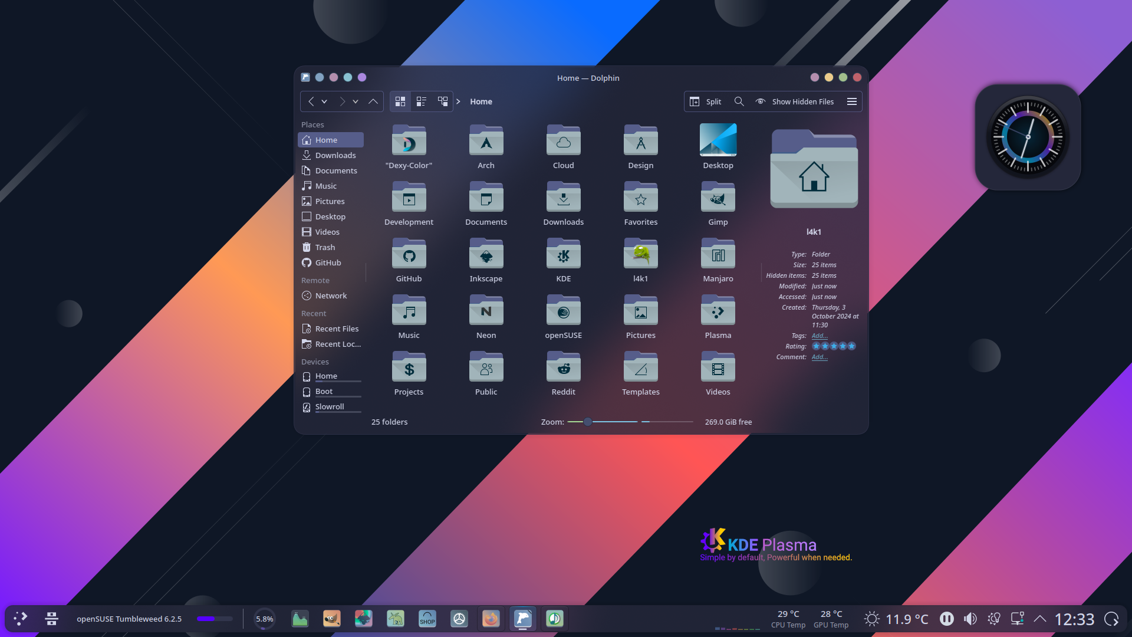Set the star rating of l4k1
Screen dimensions: 1132x637
point(834,346)
